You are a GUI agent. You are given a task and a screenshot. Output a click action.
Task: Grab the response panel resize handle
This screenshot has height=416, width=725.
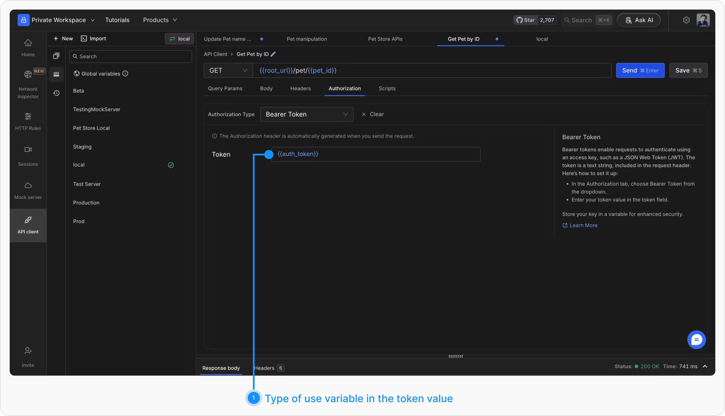pyautogui.click(x=456, y=356)
